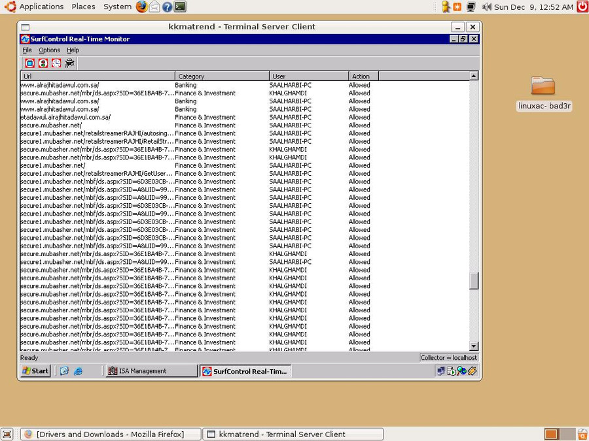The height and width of the screenshot is (441, 589).
Task: Open the linuxac- bad3r folder on the desktop
Action: (543, 93)
